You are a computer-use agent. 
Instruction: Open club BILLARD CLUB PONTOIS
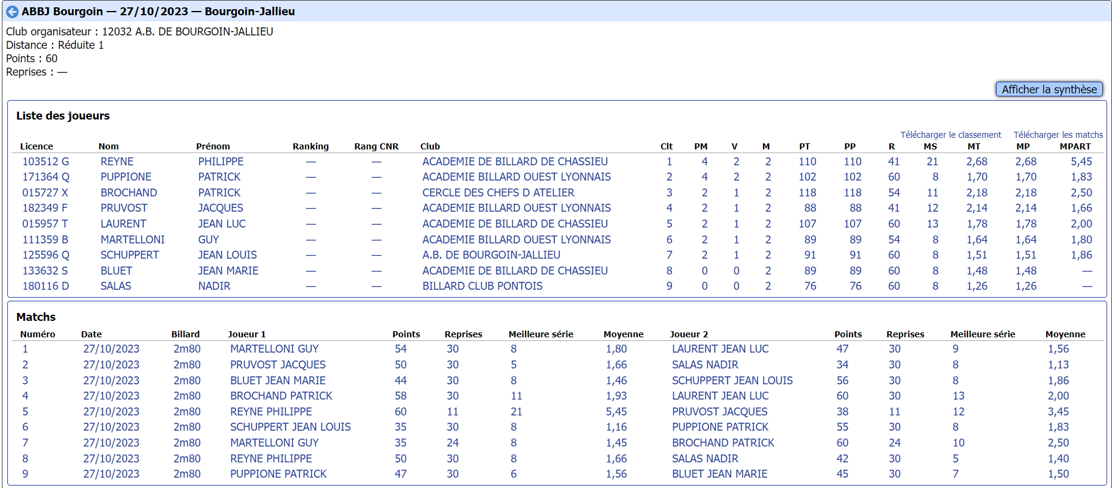click(x=482, y=286)
